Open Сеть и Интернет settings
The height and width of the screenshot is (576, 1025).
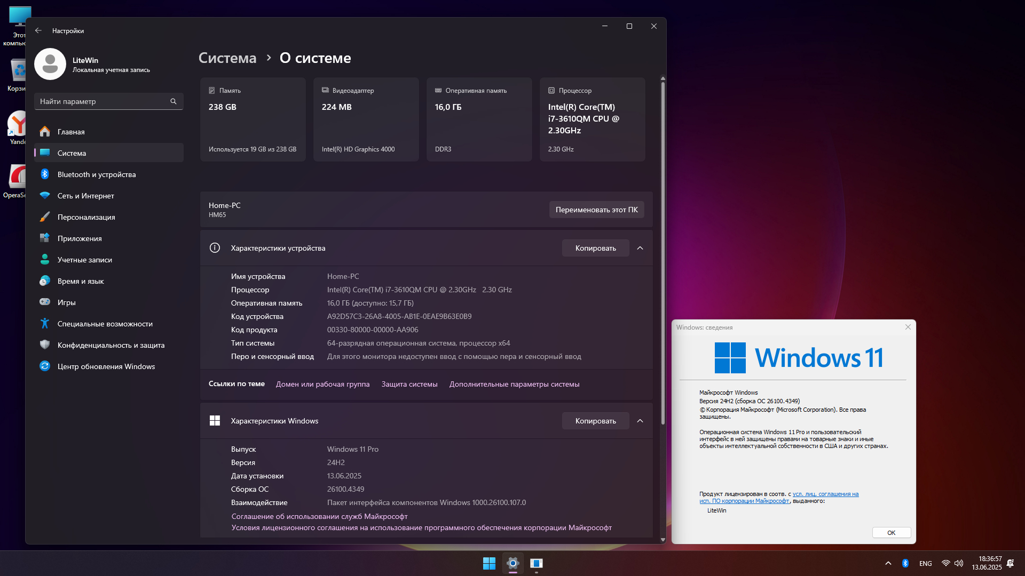pyautogui.click(x=85, y=196)
